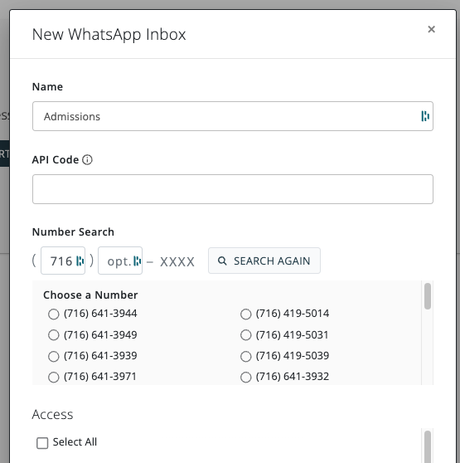
Task: Click the password manager icon in area code field
Action: coord(80,261)
